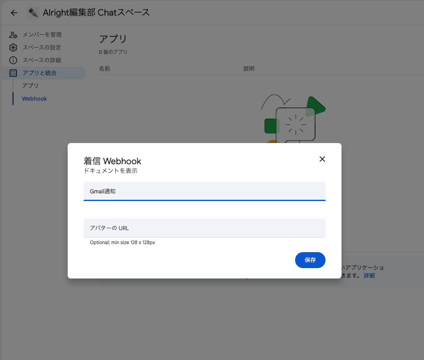
Task: Click the grid icon next to アプリと統合
Action: [x=13, y=73]
